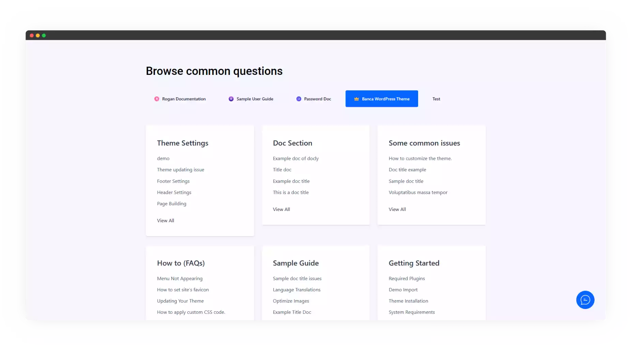
Task: Click the Sample User Guide purple icon
Action: click(231, 99)
